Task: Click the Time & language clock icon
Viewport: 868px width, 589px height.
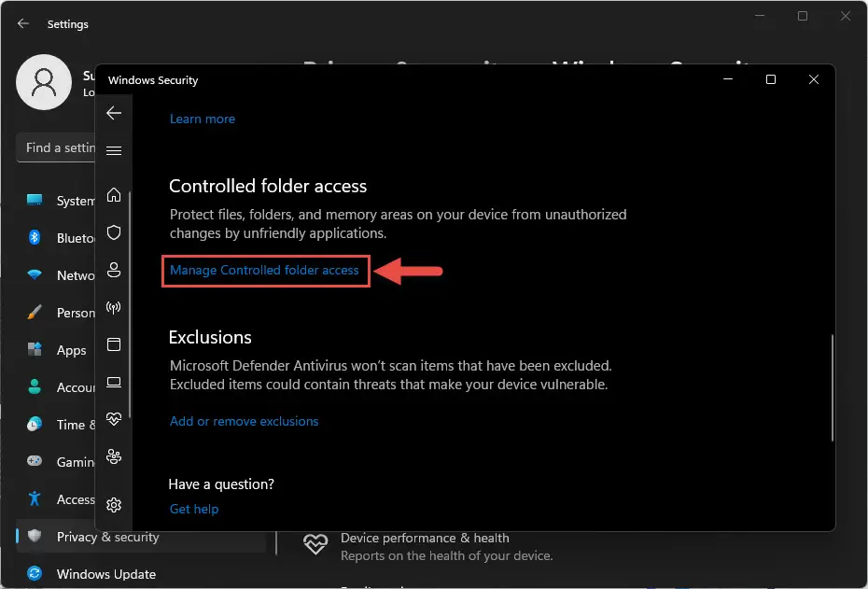Action: 35,424
